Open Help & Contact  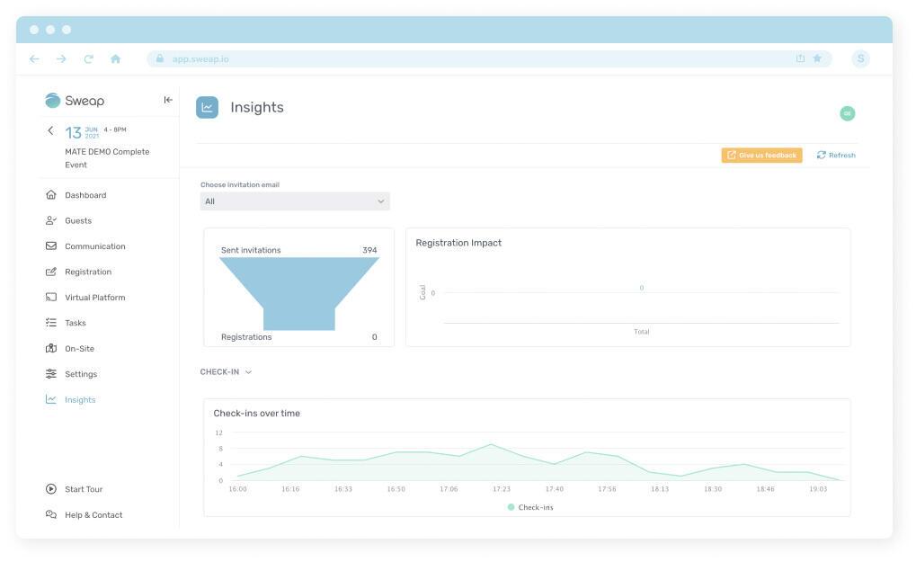click(93, 515)
